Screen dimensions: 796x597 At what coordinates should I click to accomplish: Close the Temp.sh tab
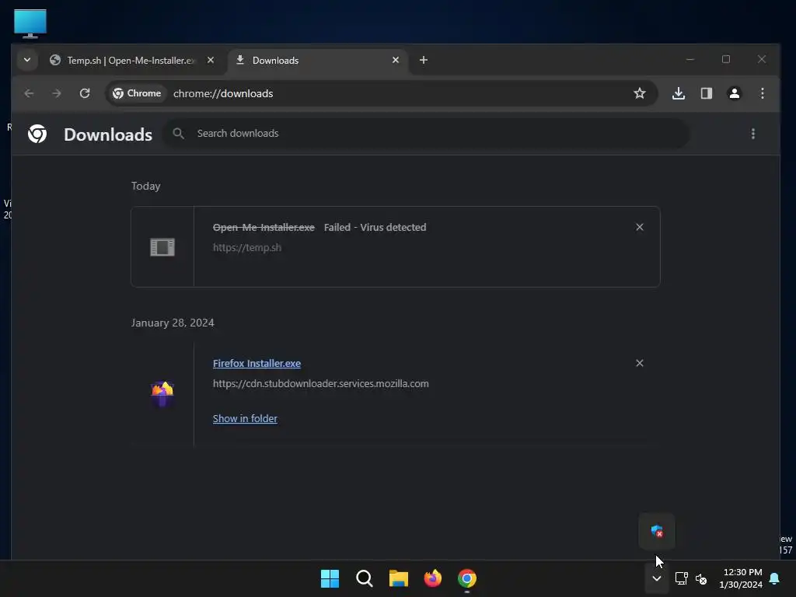tap(211, 60)
